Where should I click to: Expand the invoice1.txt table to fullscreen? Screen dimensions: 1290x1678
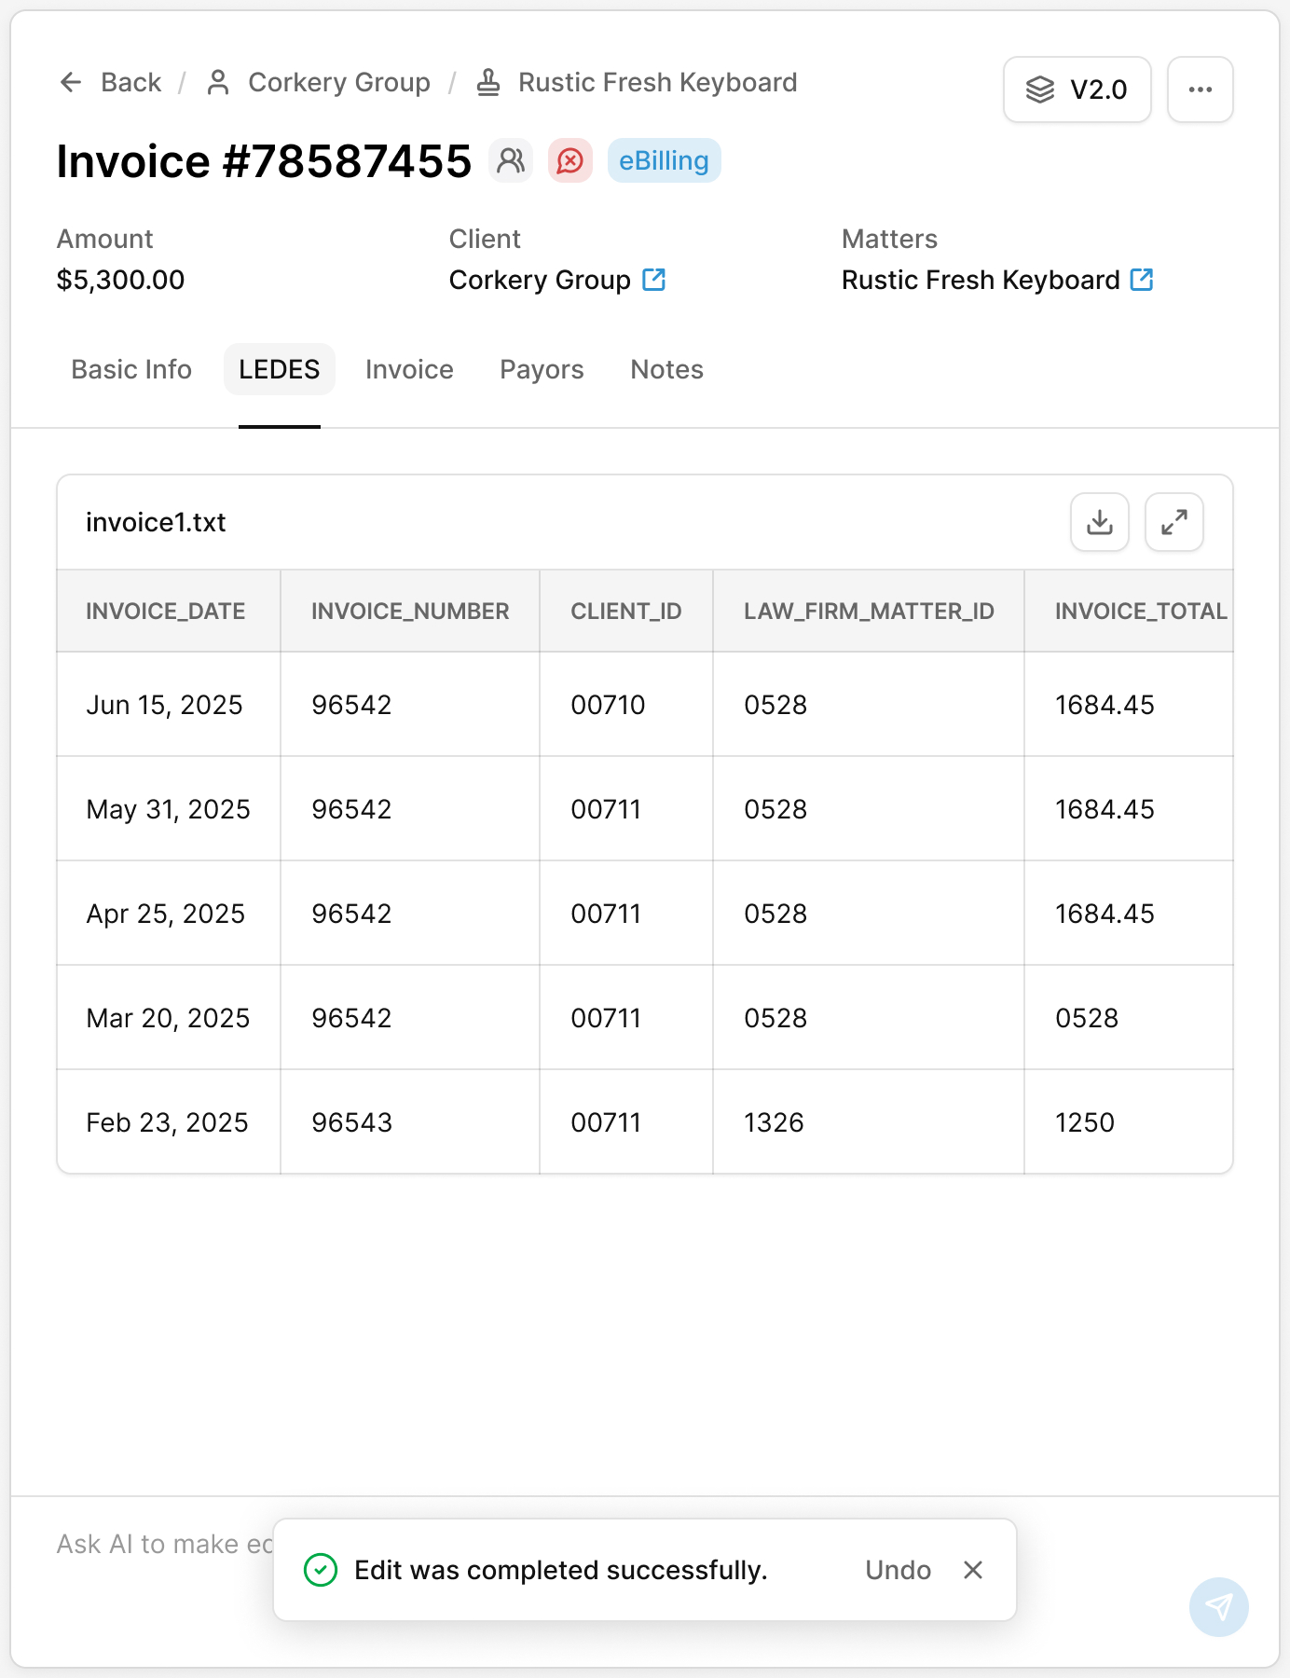[1173, 522]
